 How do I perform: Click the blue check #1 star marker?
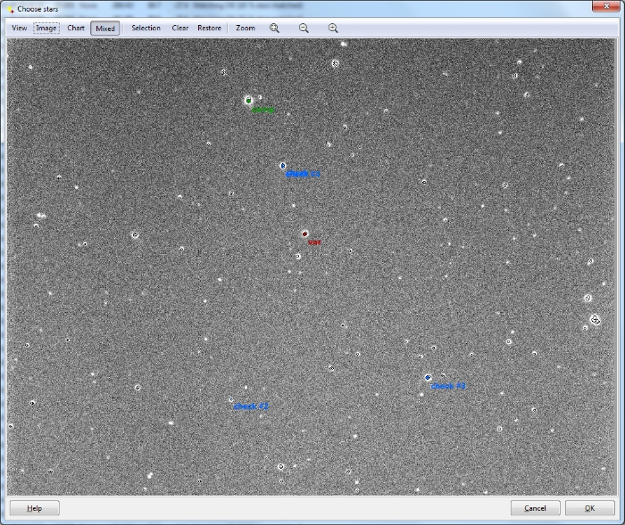click(283, 166)
